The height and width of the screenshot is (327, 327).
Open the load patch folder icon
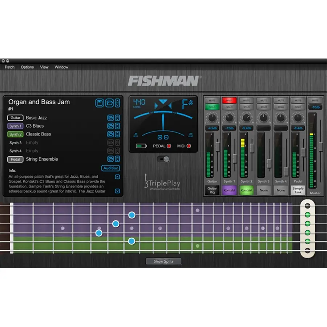(109, 103)
